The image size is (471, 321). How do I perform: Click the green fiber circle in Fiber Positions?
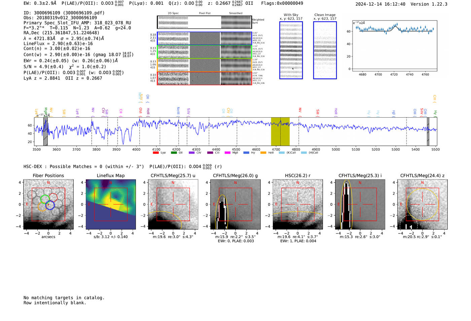45,199
